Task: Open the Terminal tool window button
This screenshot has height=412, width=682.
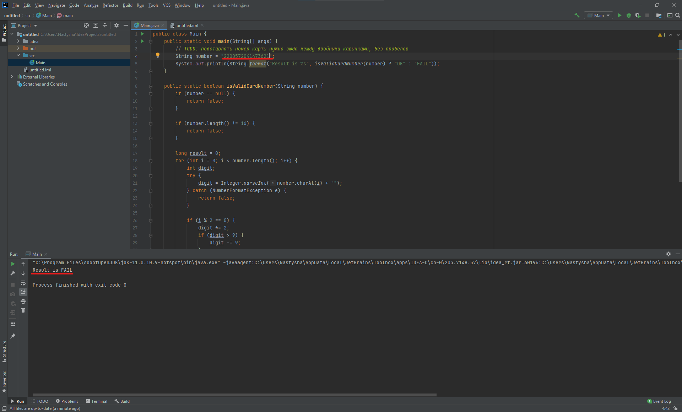Action: pos(96,401)
